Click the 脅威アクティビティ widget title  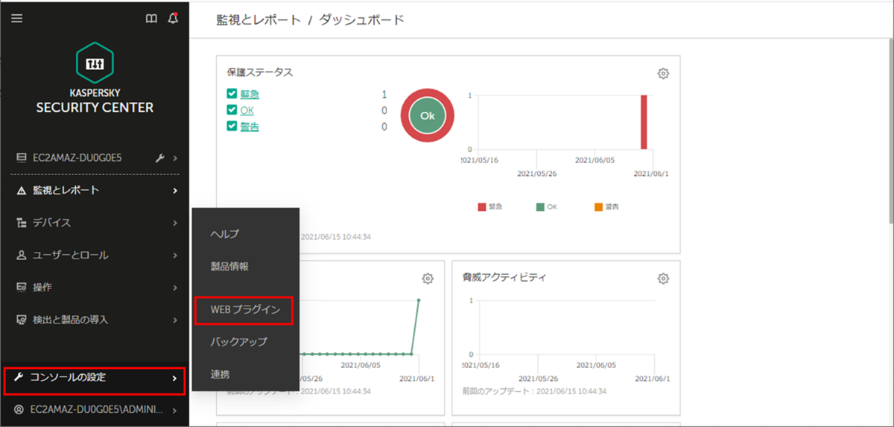504,277
